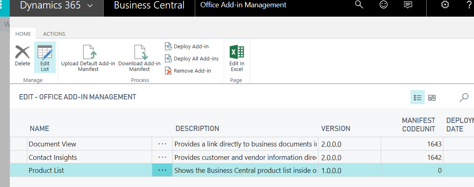Viewport: 474px width, 187px height.
Task: Run the Deploy Add-in action
Action: pyautogui.click(x=187, y=47)
